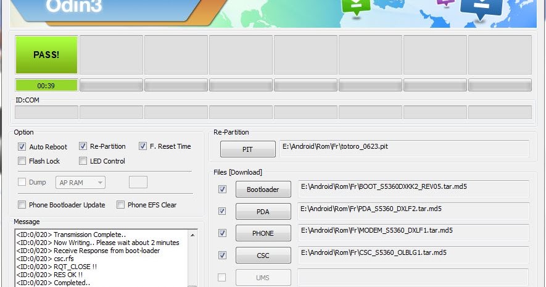Click the empty UMS path field
This screenshot has height=287, width=546.
click(413, 277)
